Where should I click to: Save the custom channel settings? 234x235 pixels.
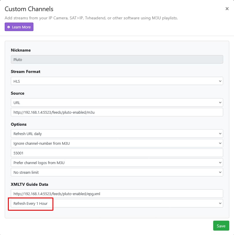point(221,226)
